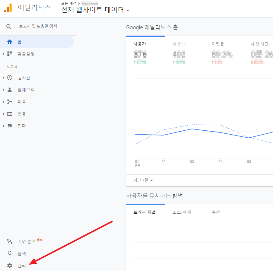Screen dimensions: 273x271
Task: Select the 세션수 metric tab
Action: click(179, 44)
